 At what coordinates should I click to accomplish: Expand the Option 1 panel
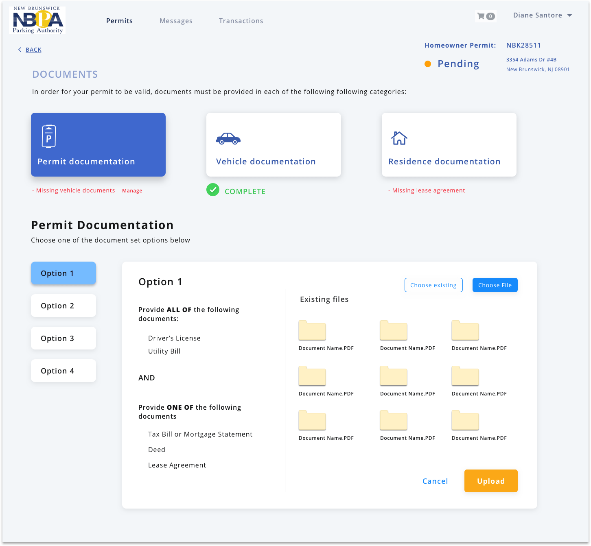pyautogui.click(x=63, y=273)
